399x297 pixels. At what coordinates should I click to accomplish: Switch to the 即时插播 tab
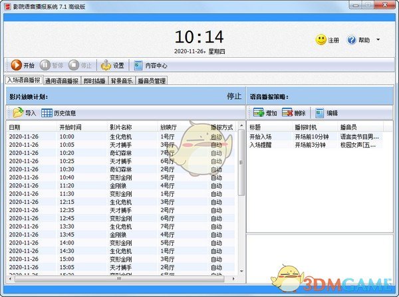click(94, 81)
